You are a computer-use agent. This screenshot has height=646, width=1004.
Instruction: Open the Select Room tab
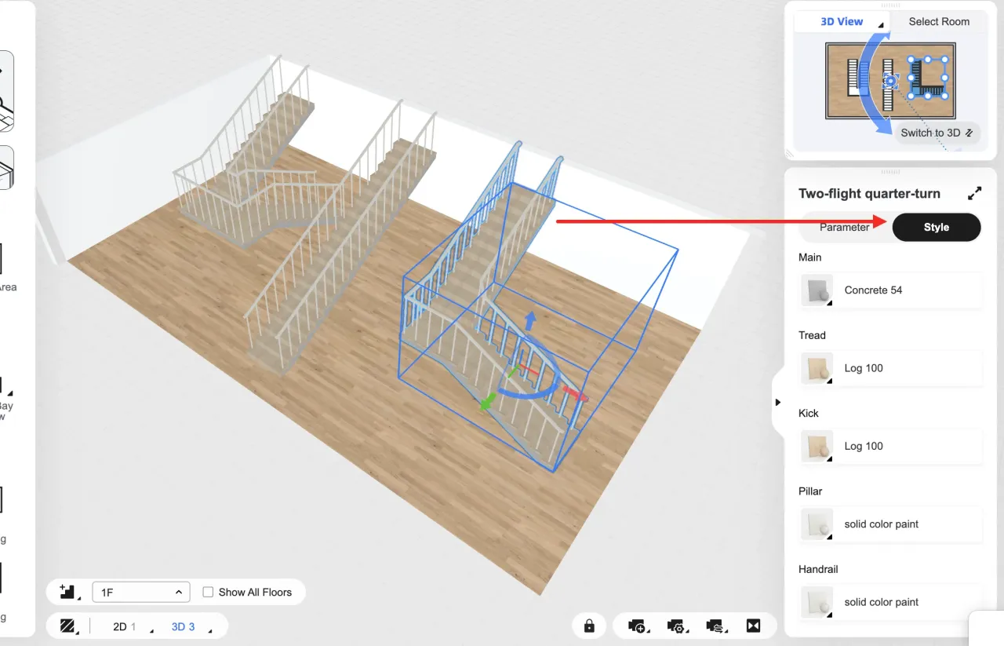tap(938, 22)
